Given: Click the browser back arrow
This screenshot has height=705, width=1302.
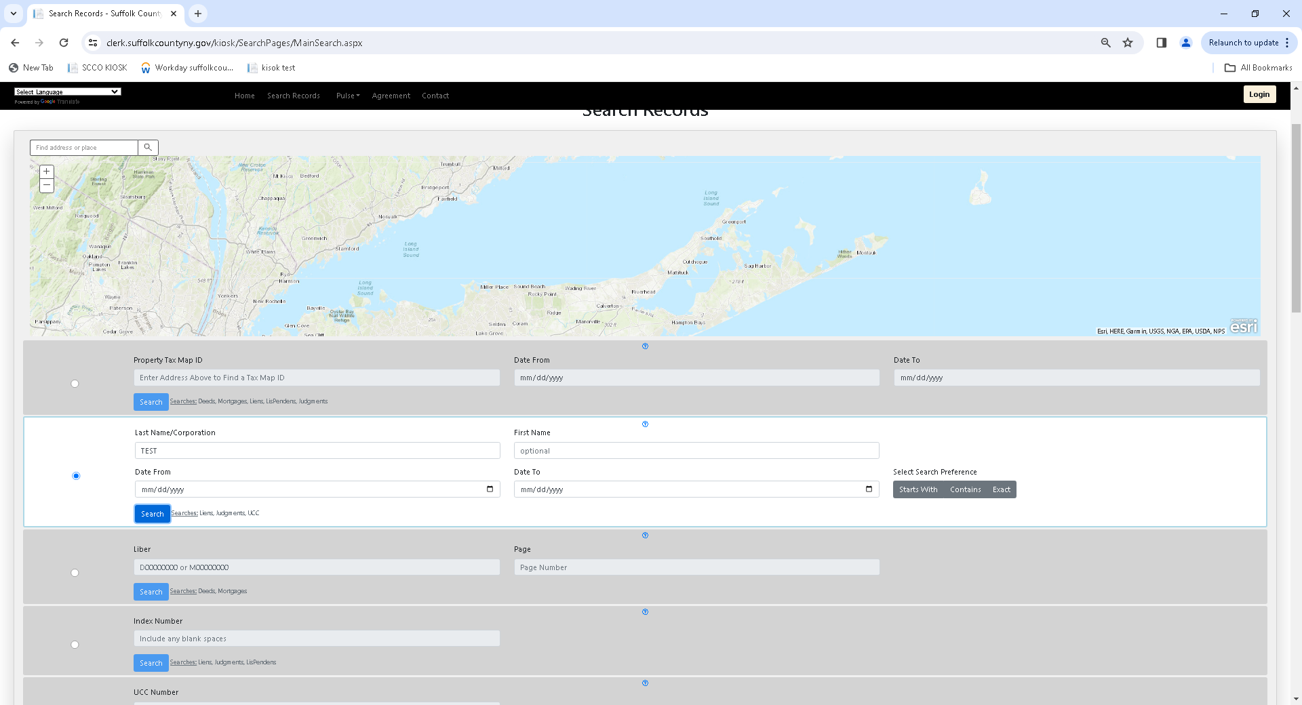Looking at the screenshot, I should (15, 43).
